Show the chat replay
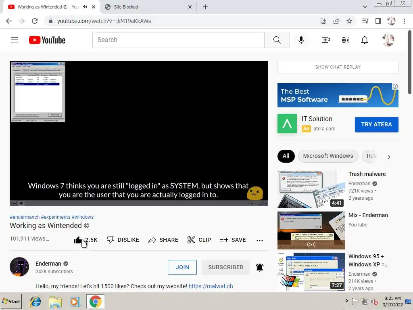 pos(338,67)
